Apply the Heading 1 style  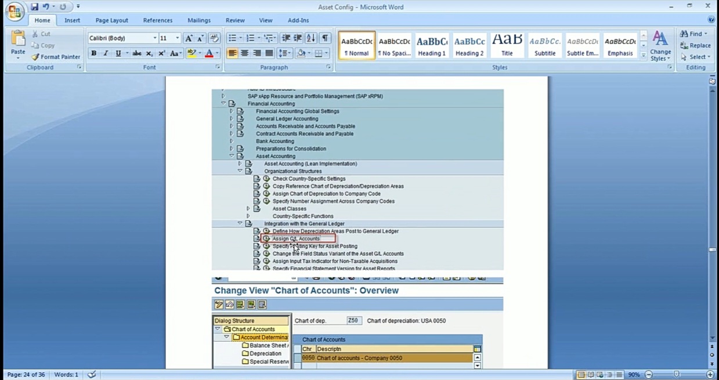432,45
